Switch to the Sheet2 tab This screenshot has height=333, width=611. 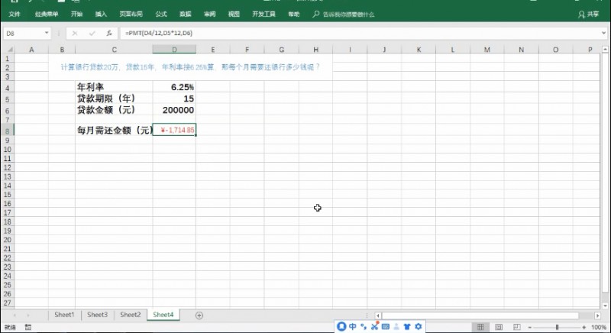tap(130, 315)
